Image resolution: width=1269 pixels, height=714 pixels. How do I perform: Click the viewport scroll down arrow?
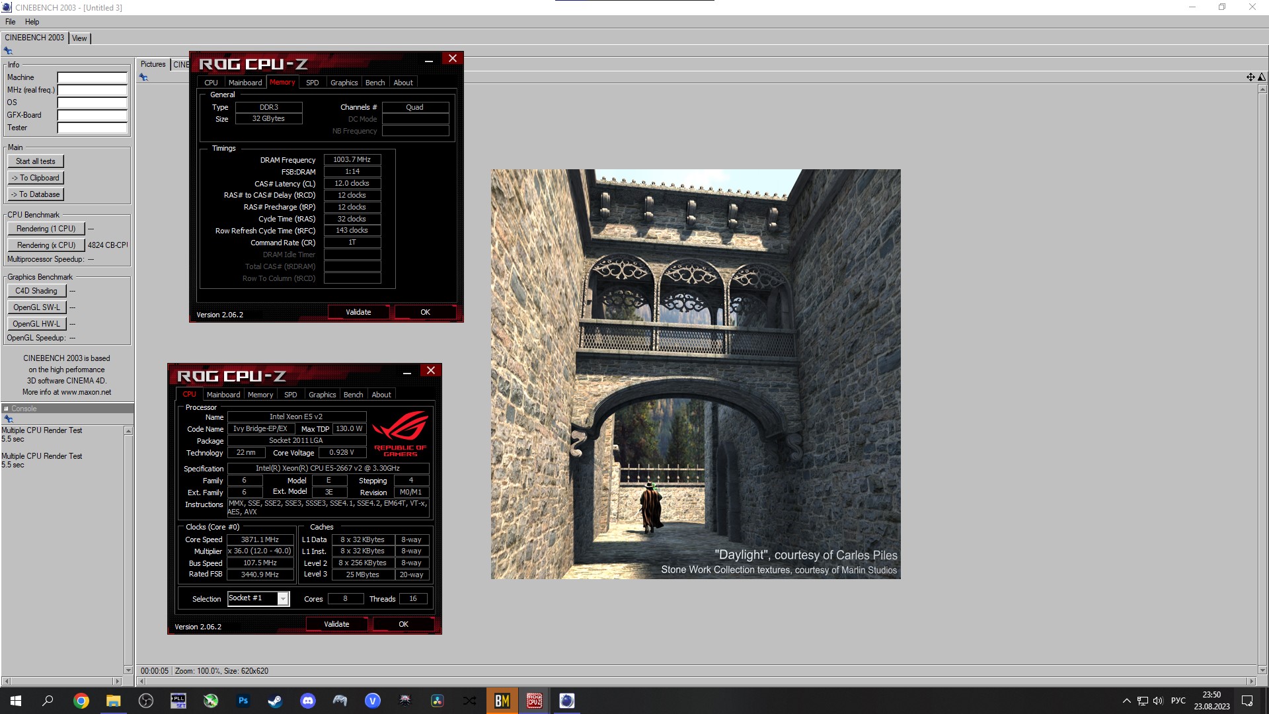(x=1262, y=670)
